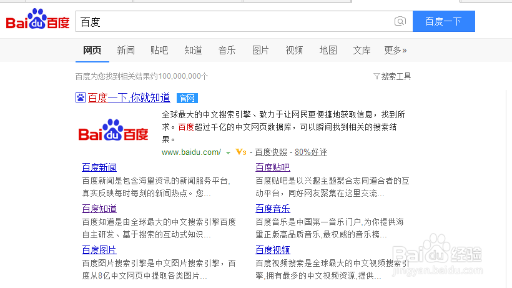Switch to the 贴吧 tab
Viewport: 512px width, 288px height.
tap(159, 50)
